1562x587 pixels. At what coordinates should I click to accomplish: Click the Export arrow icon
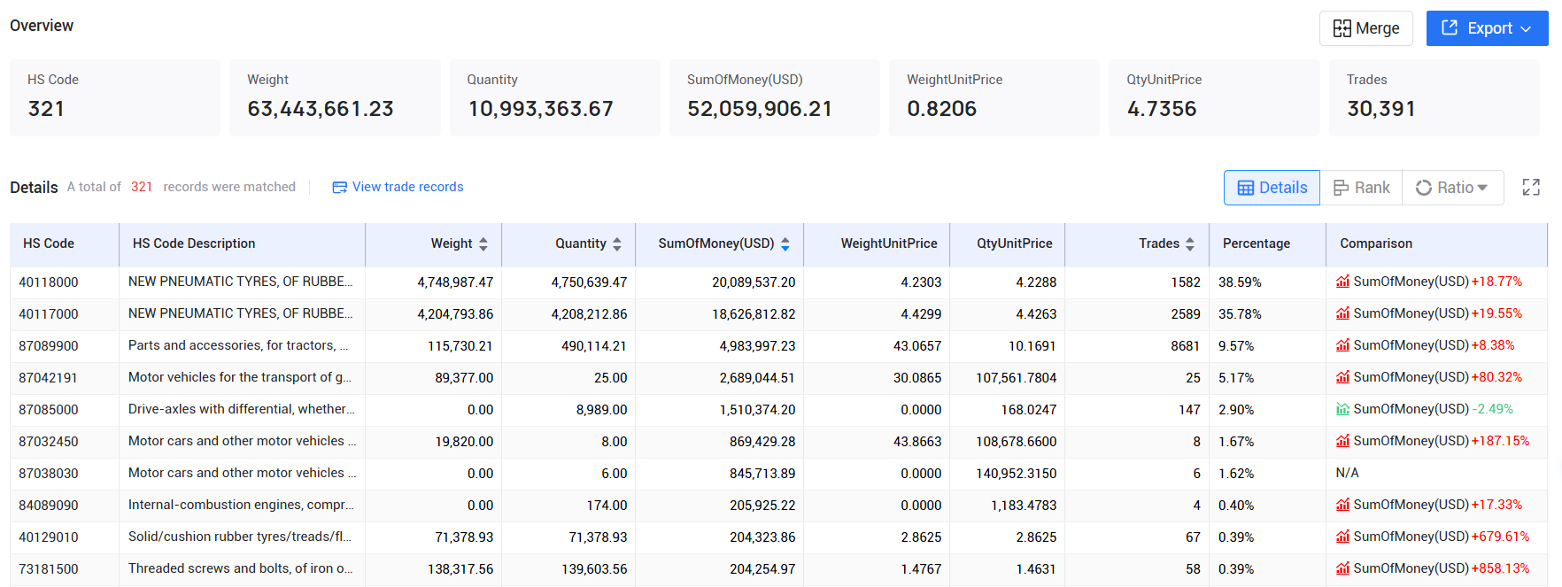[x=1450, y=27]
